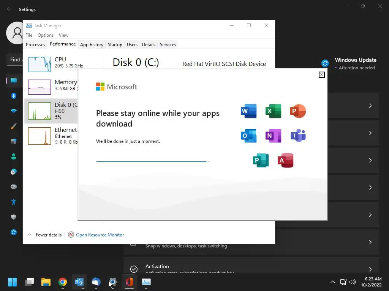Switch to the Services tab
The image size is (389, 291).
click(x=168, y=45)
